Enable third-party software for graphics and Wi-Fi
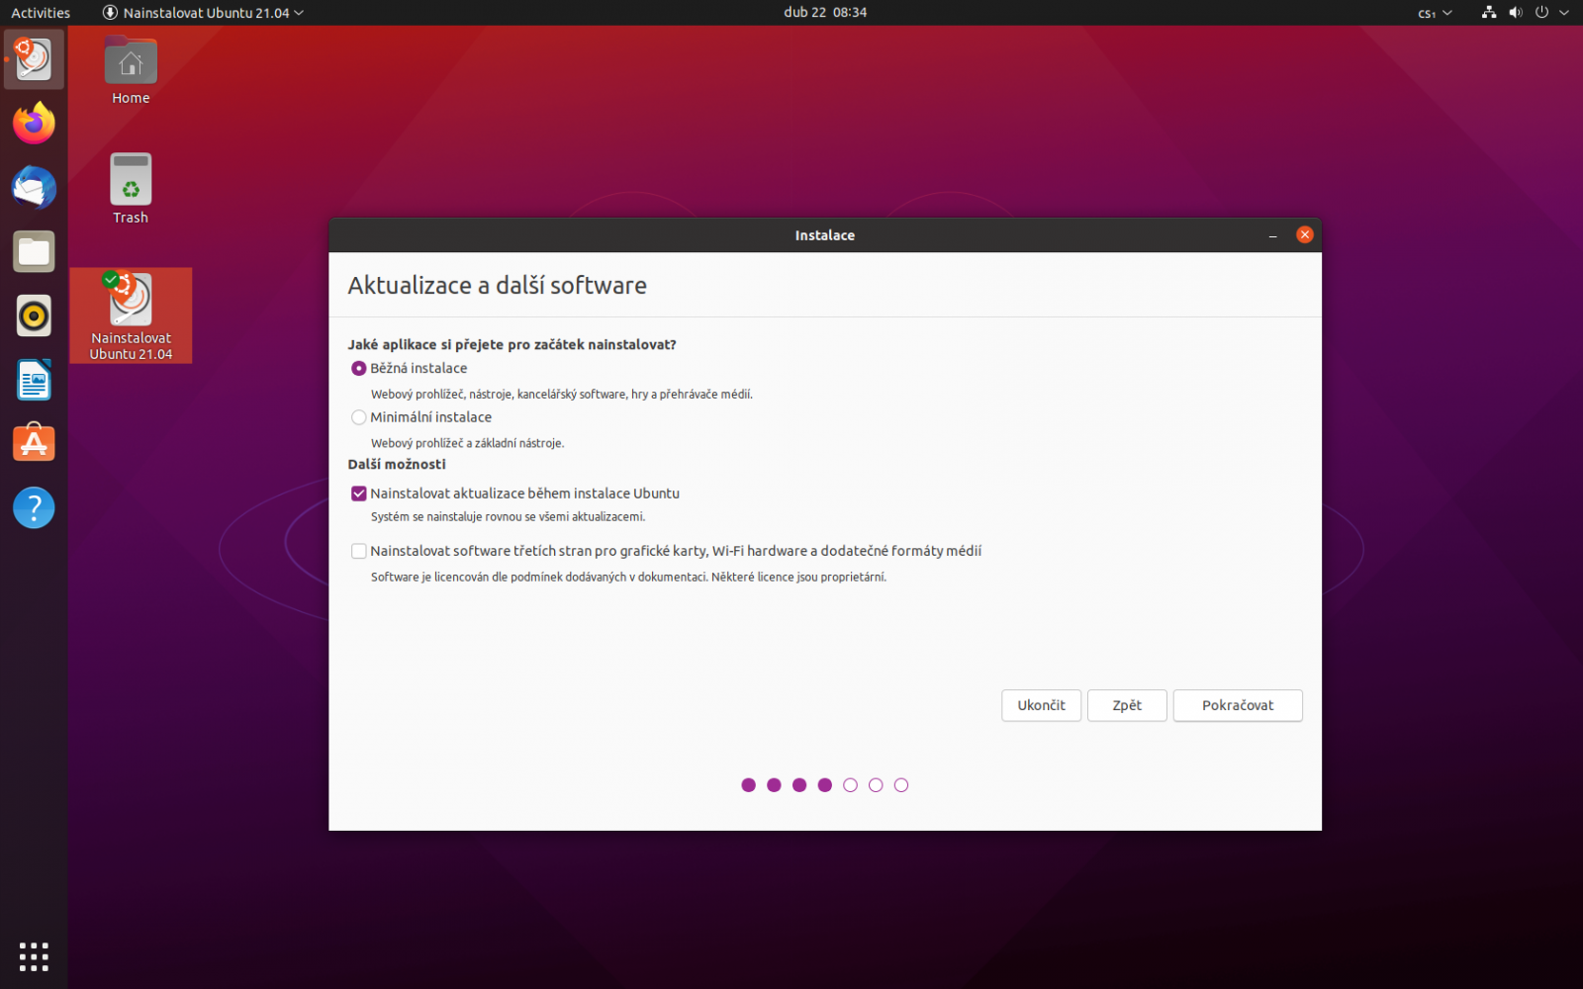This screenshot has height=989, width=1583. (358, 551)
